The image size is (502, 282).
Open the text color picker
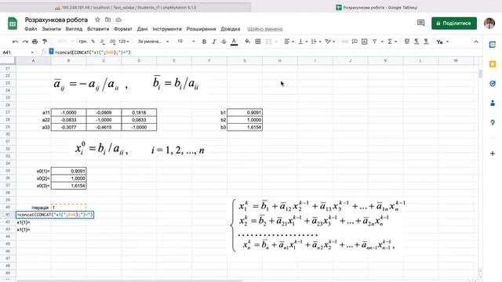point(234,42)
